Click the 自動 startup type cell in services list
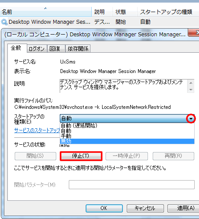This screenshot has width=199, height=219. pyautogui.click(x=145, y=22)
